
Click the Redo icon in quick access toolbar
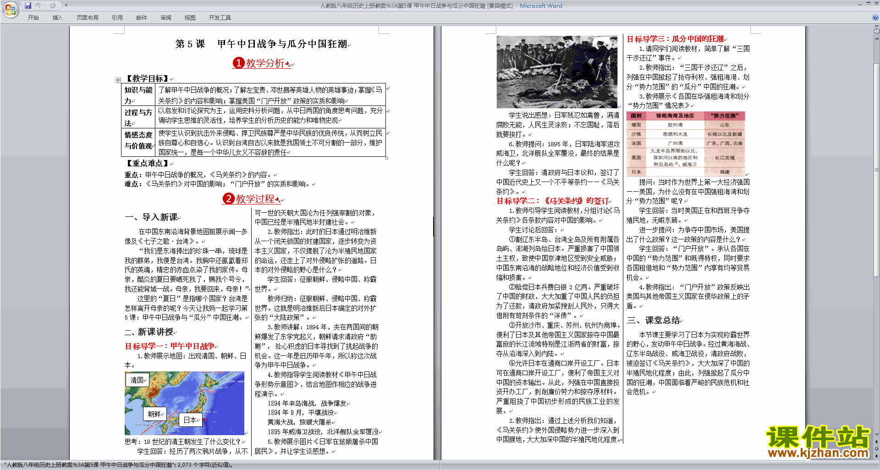coord(53,6)
